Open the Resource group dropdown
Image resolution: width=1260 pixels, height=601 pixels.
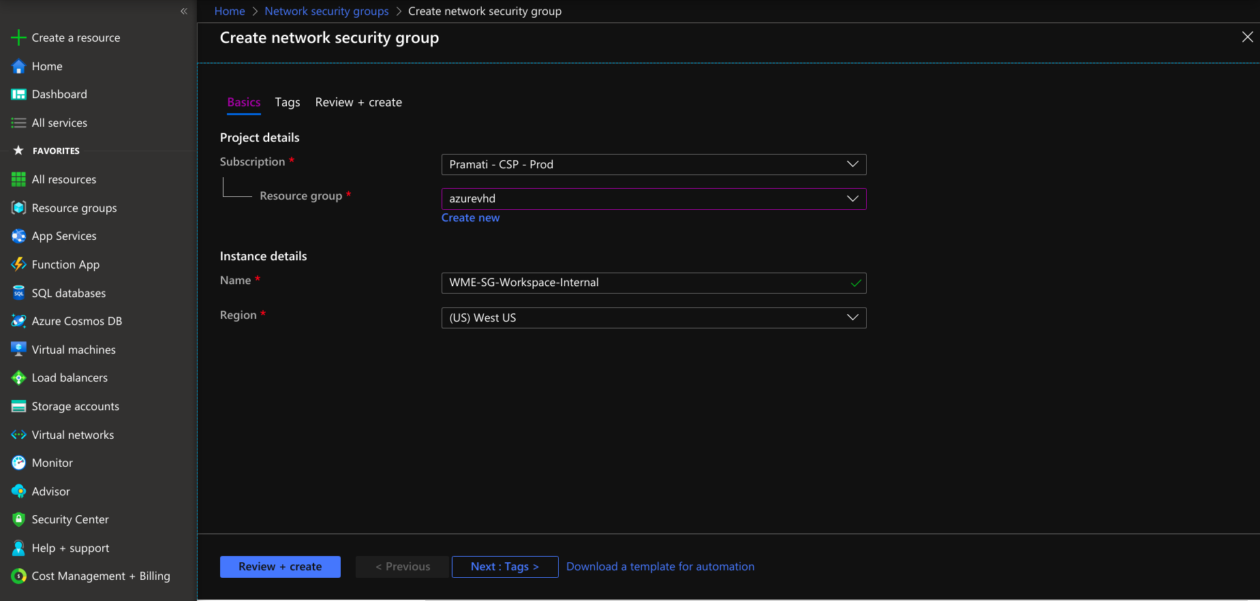(x=653, y=198)
